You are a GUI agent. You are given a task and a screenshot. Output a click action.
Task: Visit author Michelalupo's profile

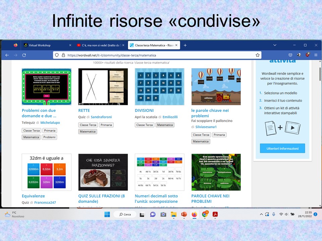(x=50, y=123)
